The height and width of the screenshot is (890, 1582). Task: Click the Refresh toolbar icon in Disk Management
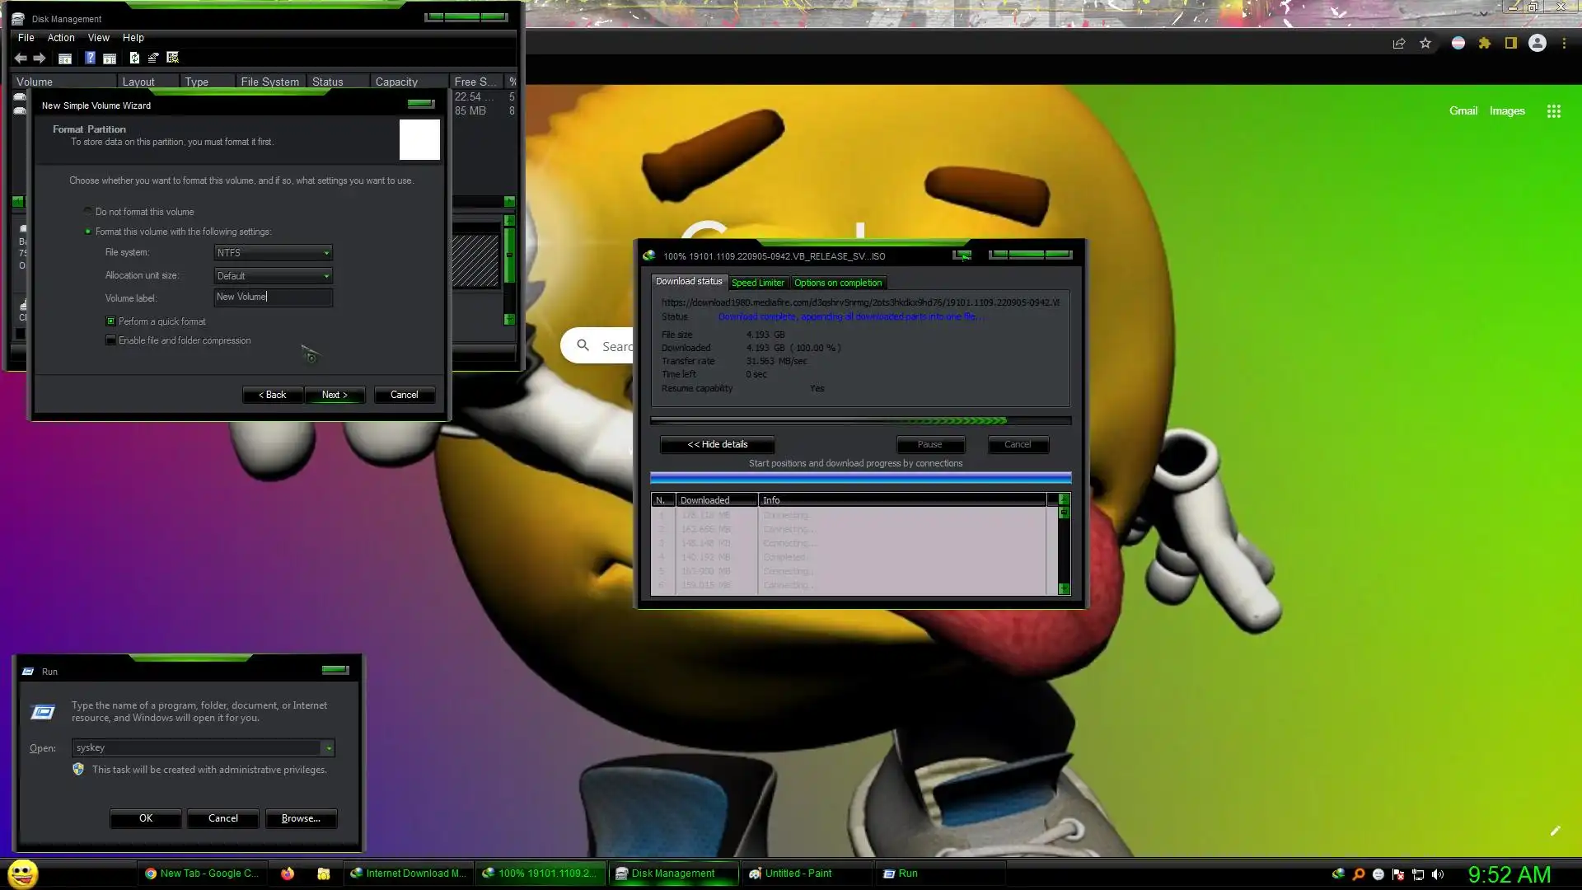coord(134,58)
